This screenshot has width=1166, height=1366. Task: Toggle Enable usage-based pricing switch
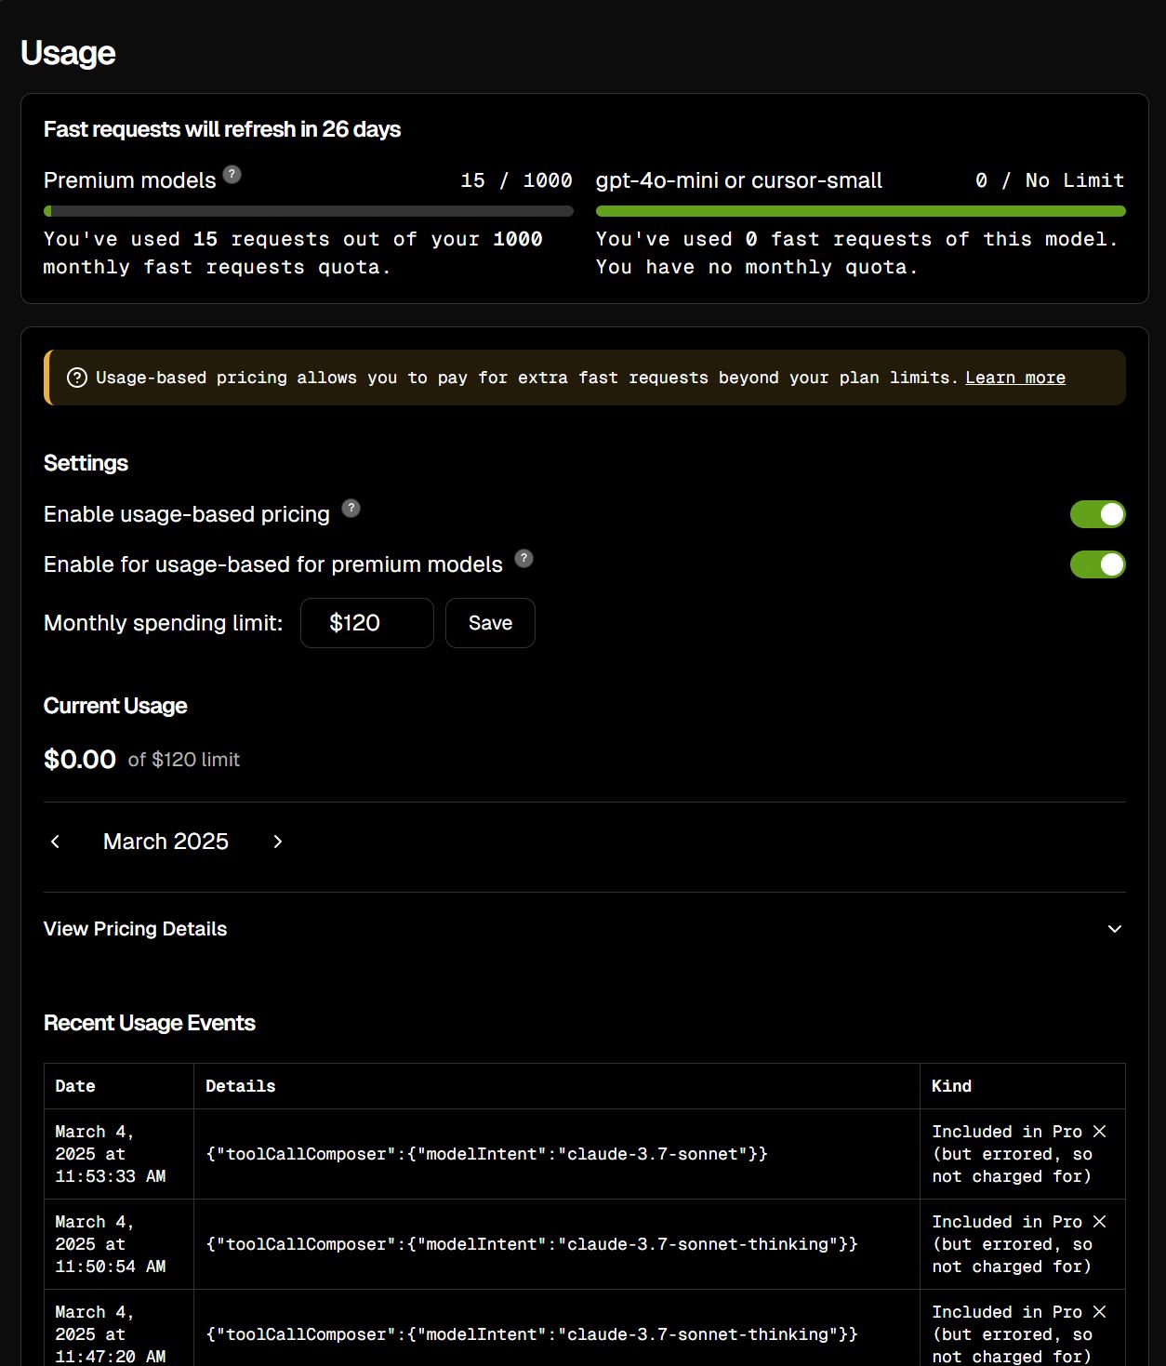(1097, 514)
